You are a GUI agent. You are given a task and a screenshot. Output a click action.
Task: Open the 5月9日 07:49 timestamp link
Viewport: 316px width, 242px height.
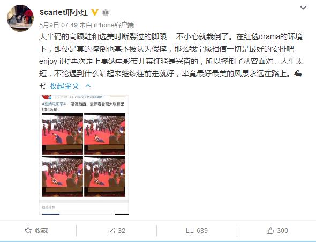point(58,25)
